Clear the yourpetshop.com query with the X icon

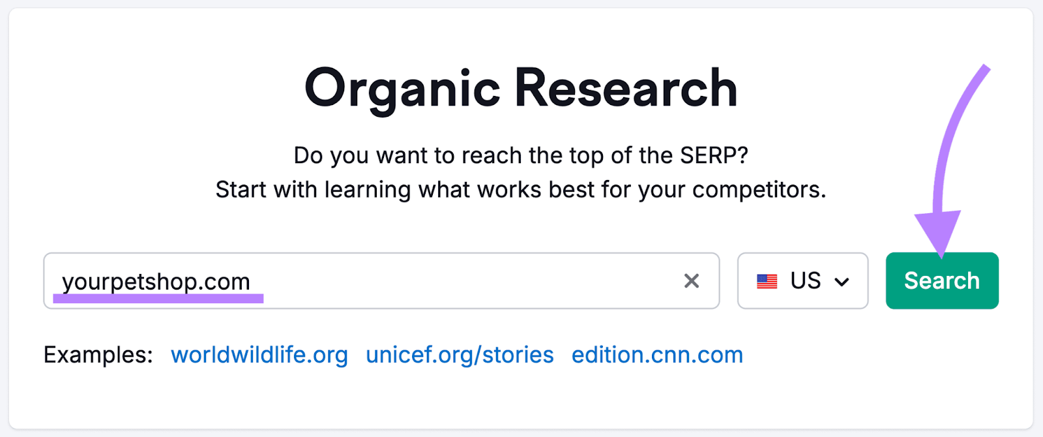tap(692, 281)
